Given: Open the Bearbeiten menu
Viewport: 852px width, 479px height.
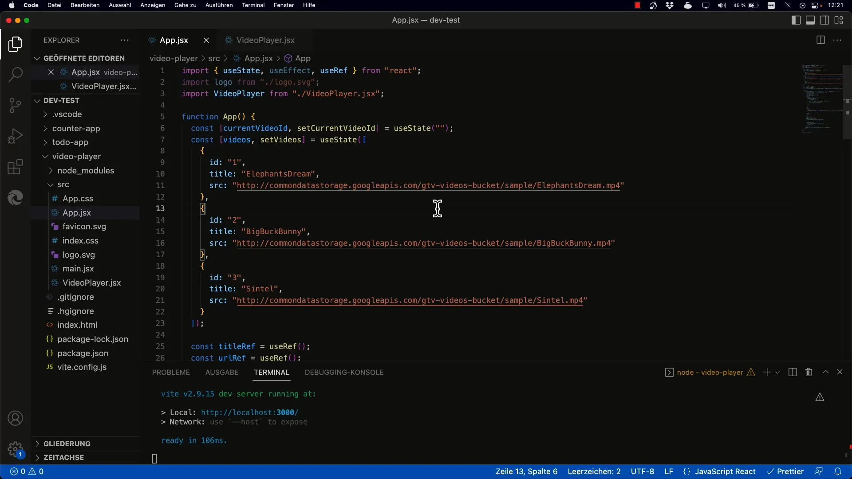Looking at the screenshot, I should pos(85,5).
